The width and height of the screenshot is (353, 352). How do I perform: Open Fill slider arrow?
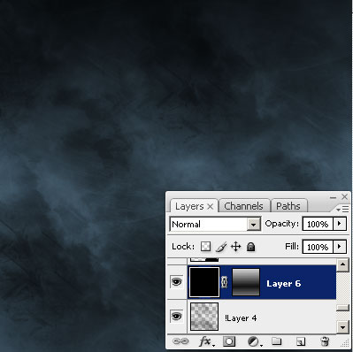coord(340,247)
